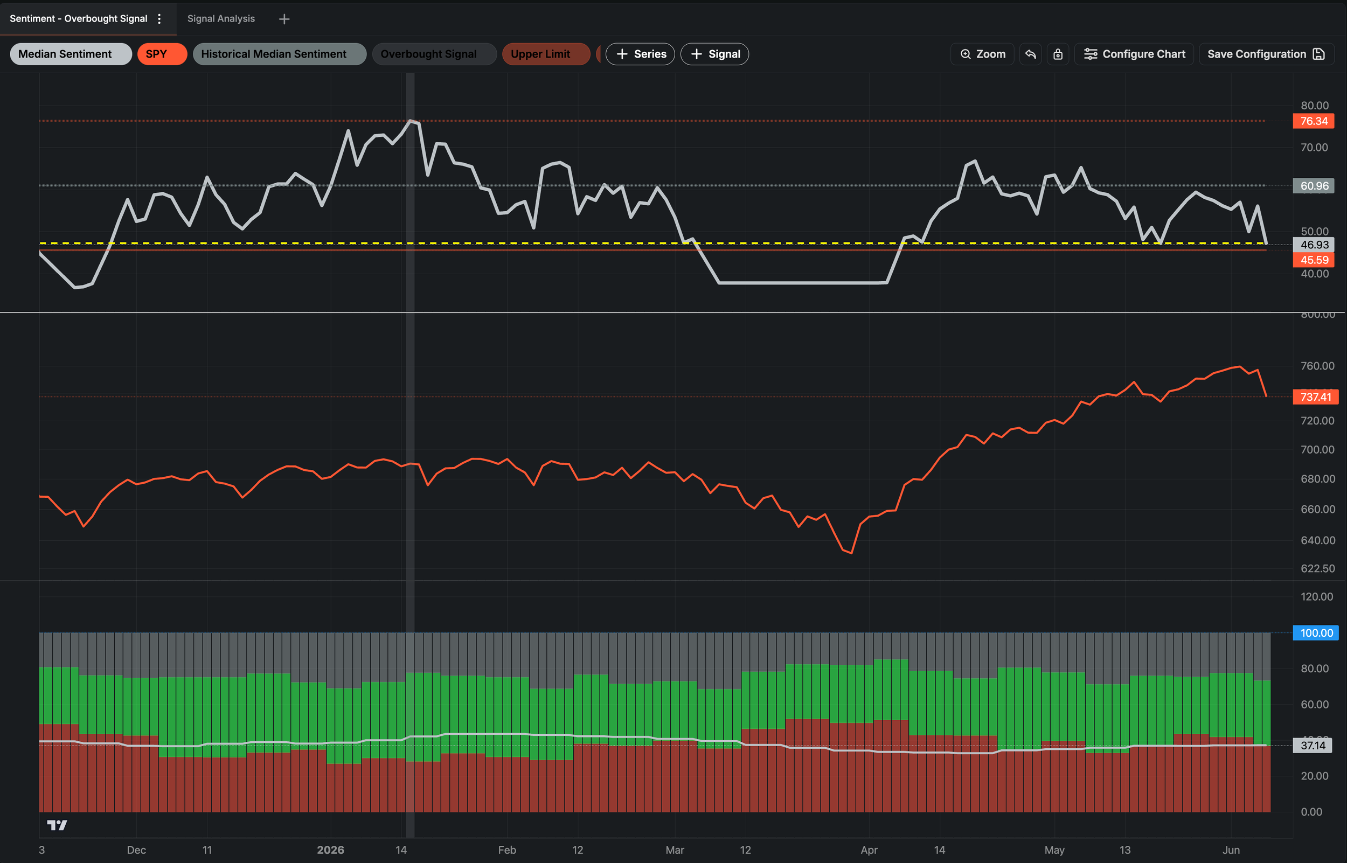Click the 622.50 SPY price axis value
Screen dimensions: 1347x863
1317,568
